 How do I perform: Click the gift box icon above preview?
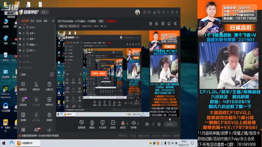(151, 24)
